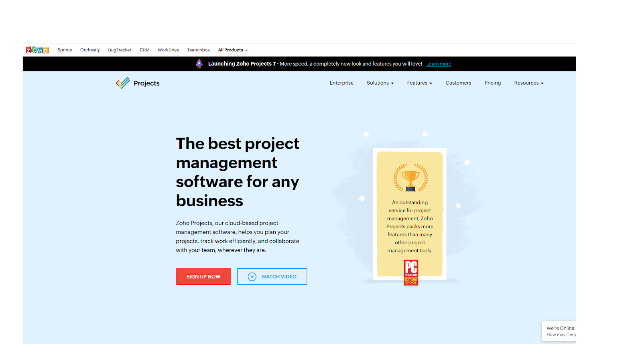Go to the Customers page
Viewport: 642px width, 361px height.
click(x=458, y=83)
